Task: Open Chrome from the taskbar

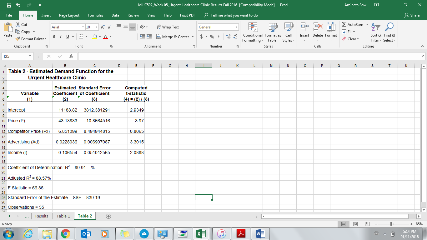Action: click(x=65, y=233)
